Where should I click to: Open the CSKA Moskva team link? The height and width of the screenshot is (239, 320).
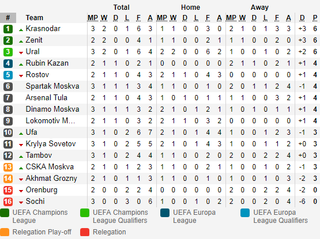50,167
